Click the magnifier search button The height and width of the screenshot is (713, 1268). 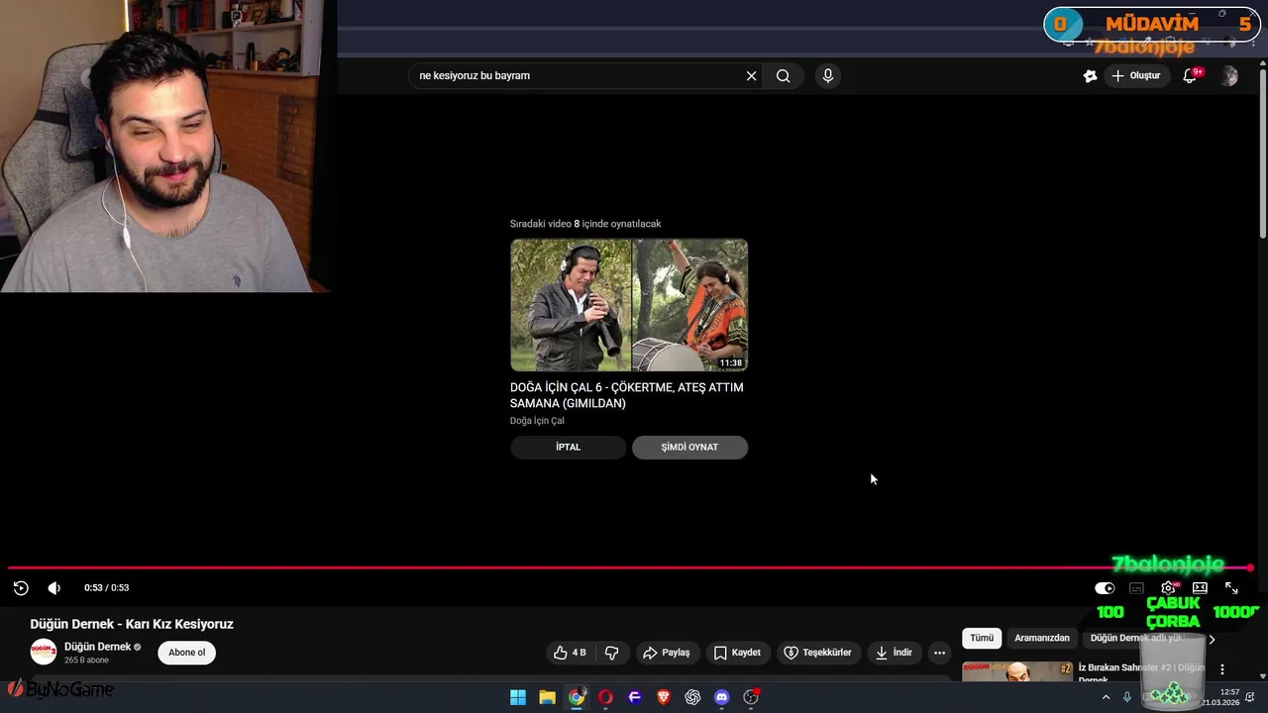[783, 75]
